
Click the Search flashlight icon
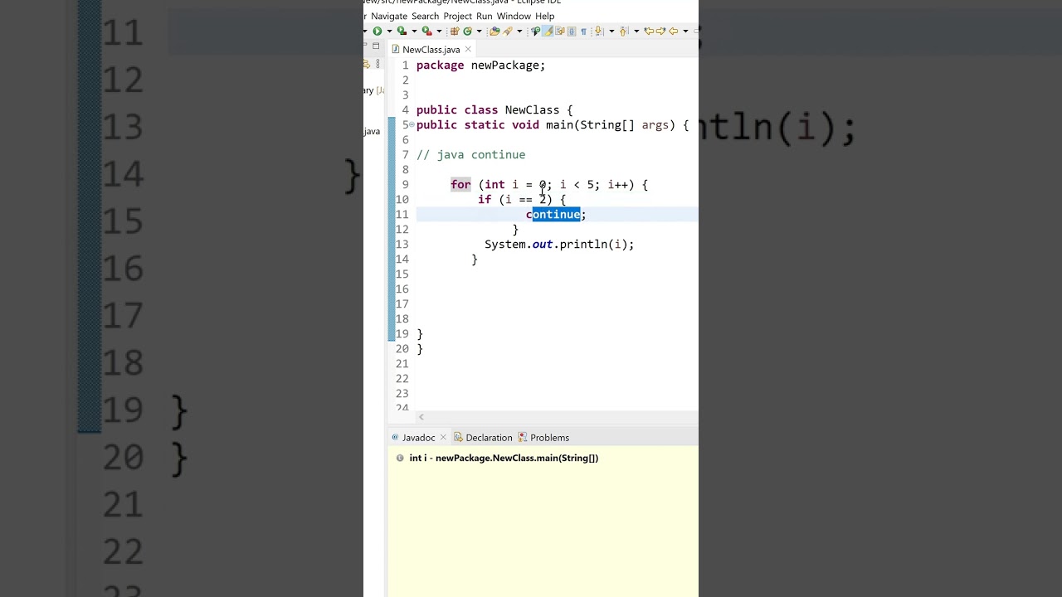click(x=507, y=32)
